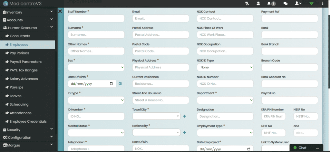The image size is (330, 152).
Task: Focus the Postal Address field
Action: 160,35
